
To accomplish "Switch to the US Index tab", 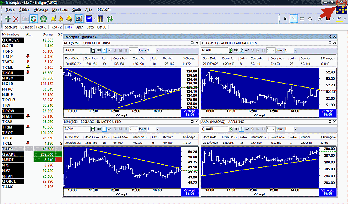I will tap(27, 27).
